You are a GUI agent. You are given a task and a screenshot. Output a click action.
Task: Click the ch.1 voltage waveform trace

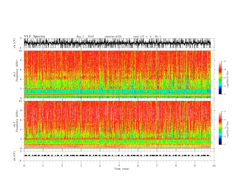117,43
